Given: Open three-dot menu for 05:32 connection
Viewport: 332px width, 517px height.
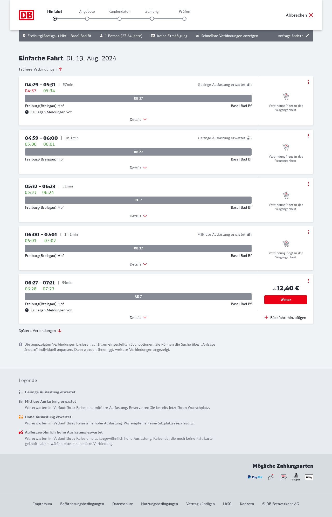Looking at the screenshot, I should pos(308,184).
